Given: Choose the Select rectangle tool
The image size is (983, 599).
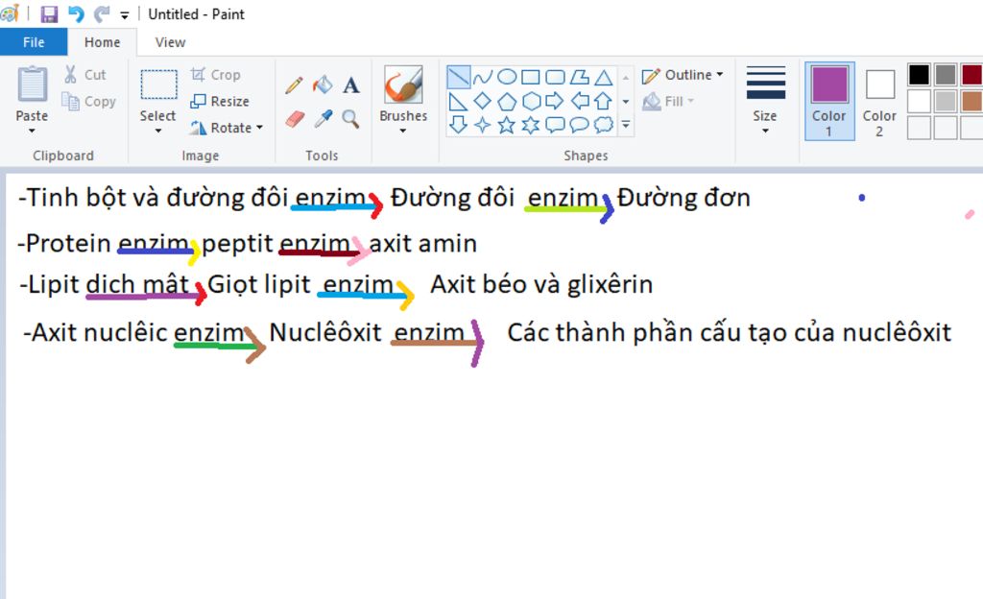Looking at the screenshot, I should [158, 84].
